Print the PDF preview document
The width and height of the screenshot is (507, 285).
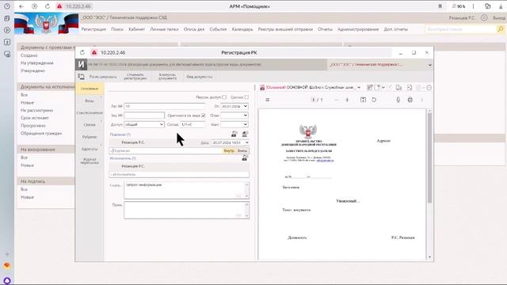click(410, 100)
